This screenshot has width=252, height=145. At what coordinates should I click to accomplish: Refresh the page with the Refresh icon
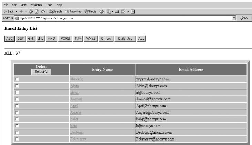coord(37,12)
